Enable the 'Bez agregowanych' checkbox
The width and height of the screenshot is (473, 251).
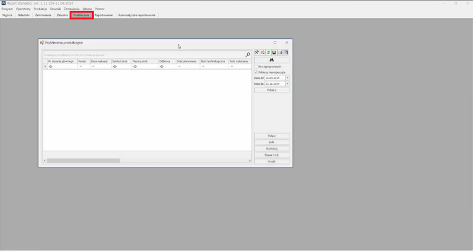[256, 66]
